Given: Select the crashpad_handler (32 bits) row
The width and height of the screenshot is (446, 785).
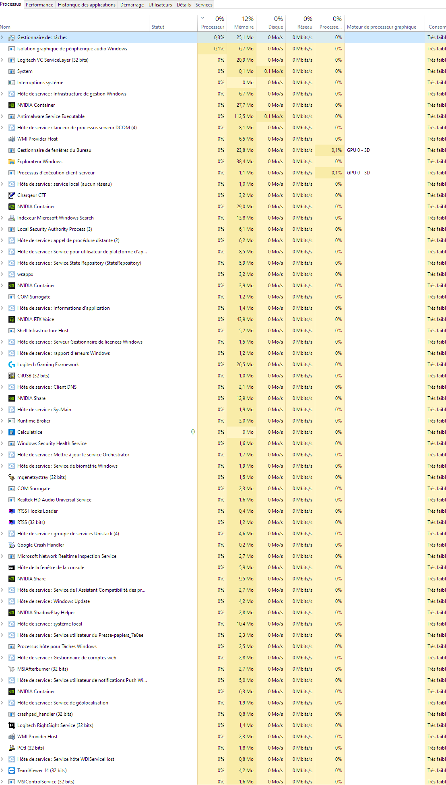Looking at the screenshot, I should click(223, 714).
